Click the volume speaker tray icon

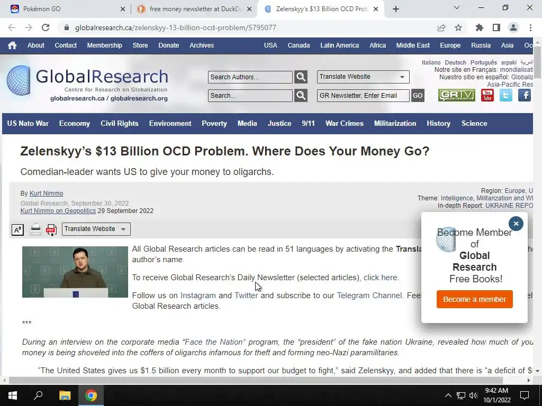473,395
